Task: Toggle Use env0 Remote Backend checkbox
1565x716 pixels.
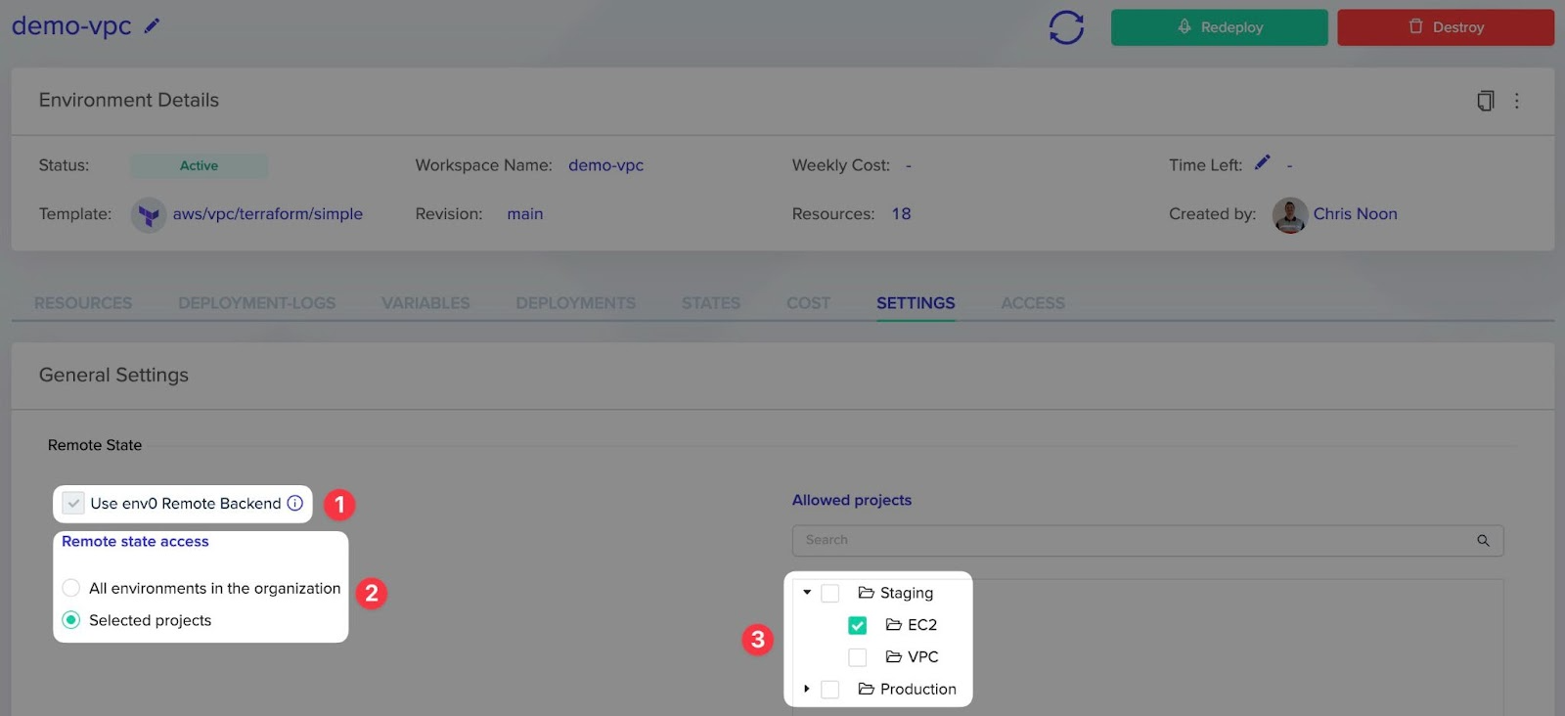Action: pos(73,504)
